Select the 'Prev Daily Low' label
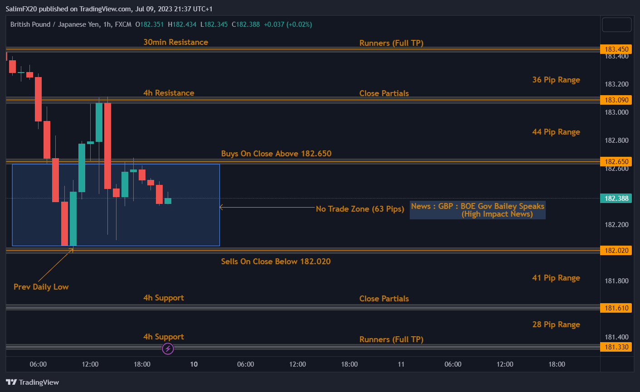 coord(41,287)
